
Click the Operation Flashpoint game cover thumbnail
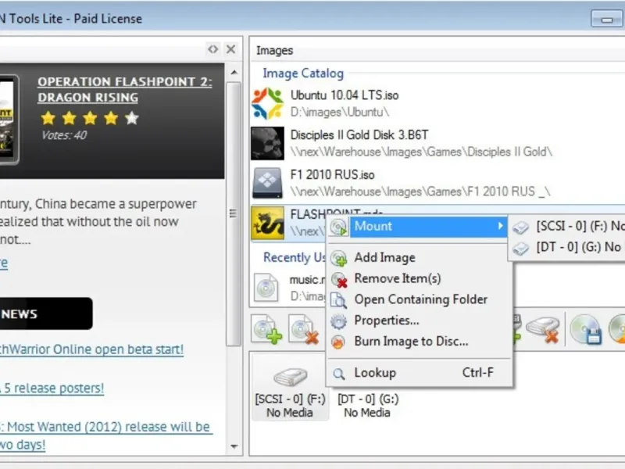click(x=9, y=119)
